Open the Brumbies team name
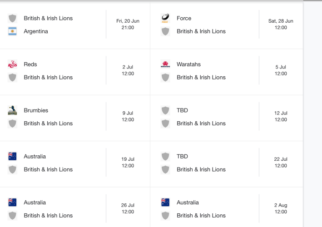This screenshot has width=322, height=227. 36,110
